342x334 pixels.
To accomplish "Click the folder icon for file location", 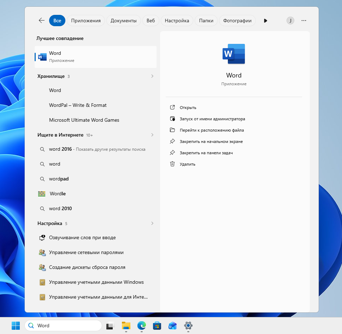I will 172,130.
